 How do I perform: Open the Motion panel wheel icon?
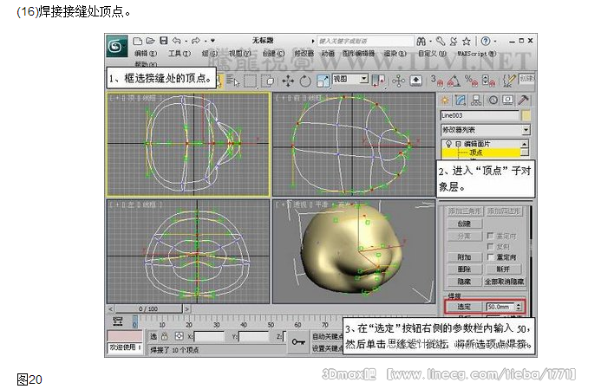(x=493, y=100)
